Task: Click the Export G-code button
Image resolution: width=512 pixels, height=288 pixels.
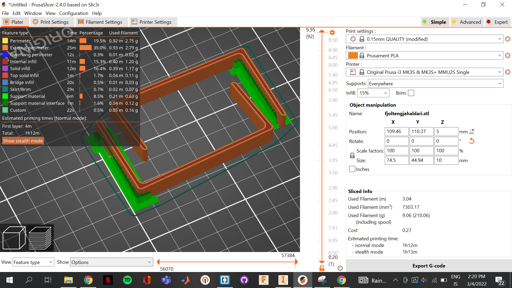Action: click(x=429, y=266)
